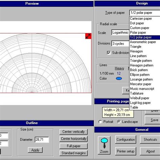Open the Divisions 3 cycles dropdown

click(x=121, y=44)
